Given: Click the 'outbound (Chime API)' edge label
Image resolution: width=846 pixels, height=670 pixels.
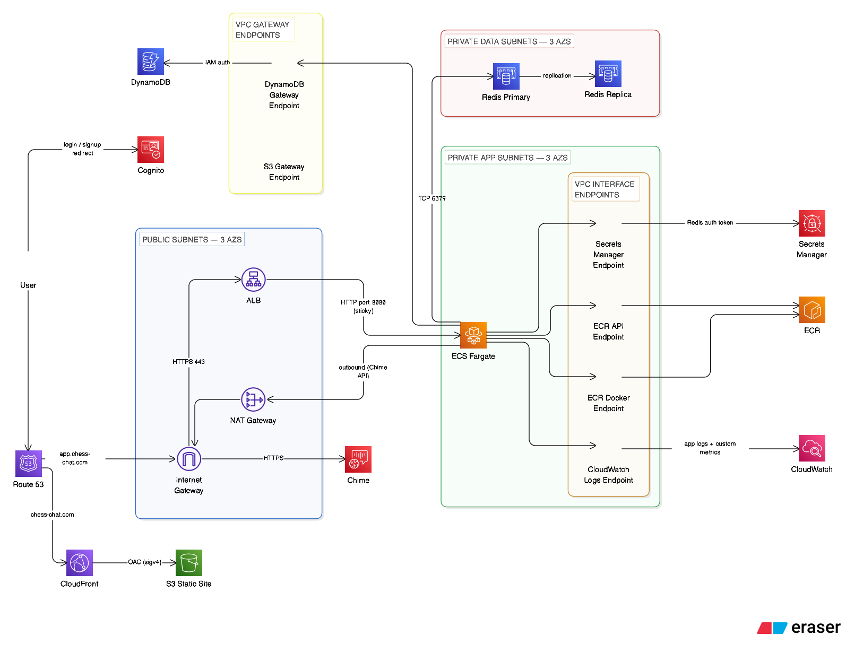Looking at the screenshot, I should click(x=363, y=371).
